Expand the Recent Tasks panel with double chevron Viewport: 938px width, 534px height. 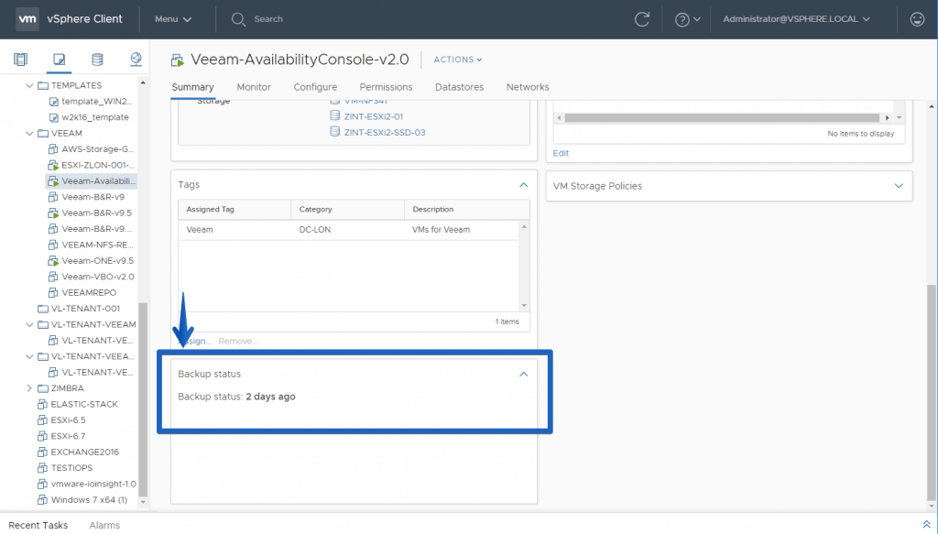point(926,525)
